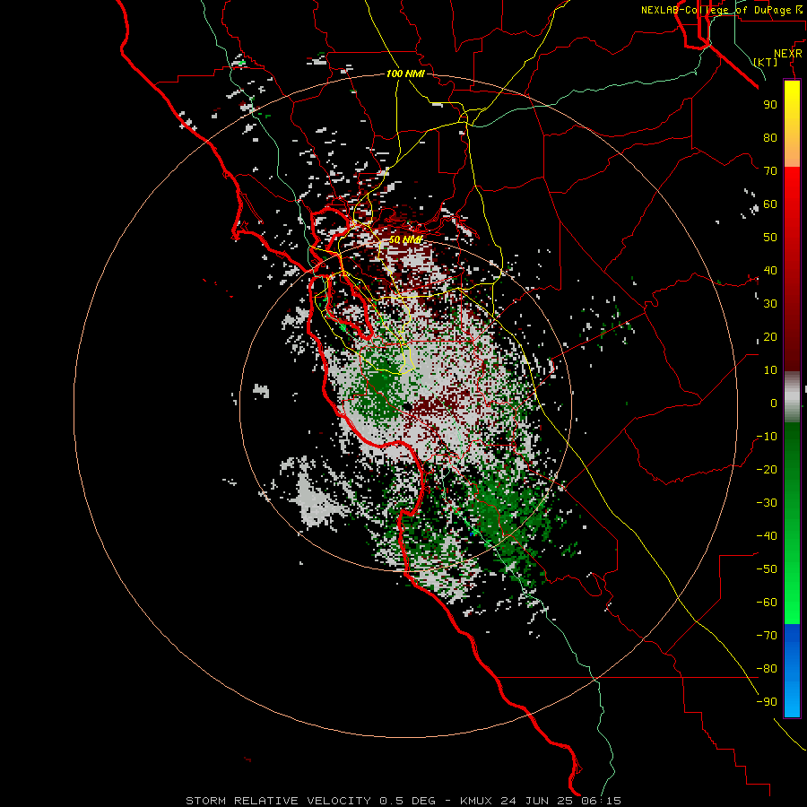Screen dimensions: 807x807
Task: Click the "90" legend value
Action: pyautogui.click(x=770, y=105)
